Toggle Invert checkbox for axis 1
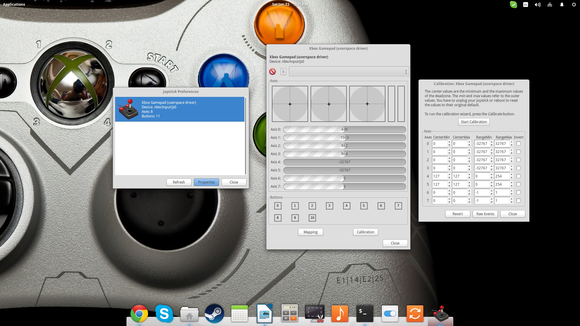This screenshot has width=580, height=326. click(518, 152)
